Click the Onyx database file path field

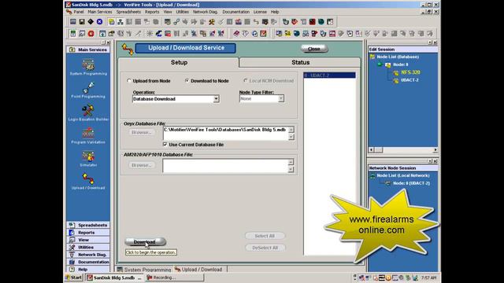[x=225, y=133]
